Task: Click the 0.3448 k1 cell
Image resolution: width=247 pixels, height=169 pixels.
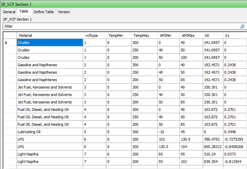Action: coord(235,132)
